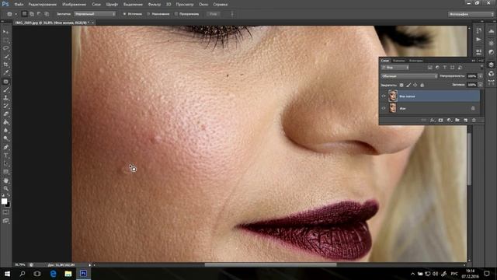Add a layer mask
497x280 pixels.
[440, 121]
